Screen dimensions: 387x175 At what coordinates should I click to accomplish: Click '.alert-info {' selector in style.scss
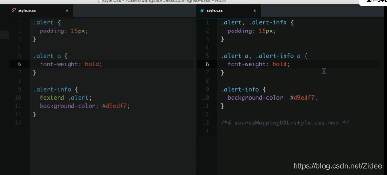pyautogui.click(x=56, y=89)
